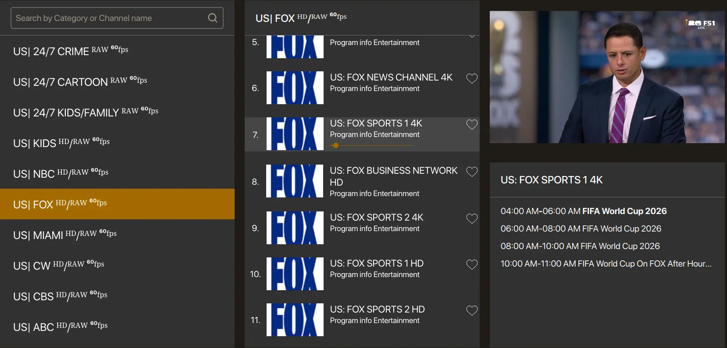The image size is (727, 348).
Task: Click FOX logo of channel 5
Action: click(295, 47)
